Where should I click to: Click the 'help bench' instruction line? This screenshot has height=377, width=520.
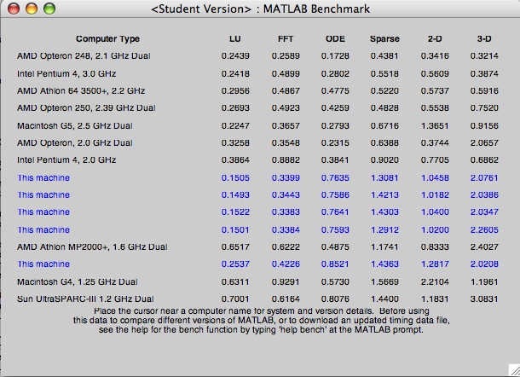point(261,330)
